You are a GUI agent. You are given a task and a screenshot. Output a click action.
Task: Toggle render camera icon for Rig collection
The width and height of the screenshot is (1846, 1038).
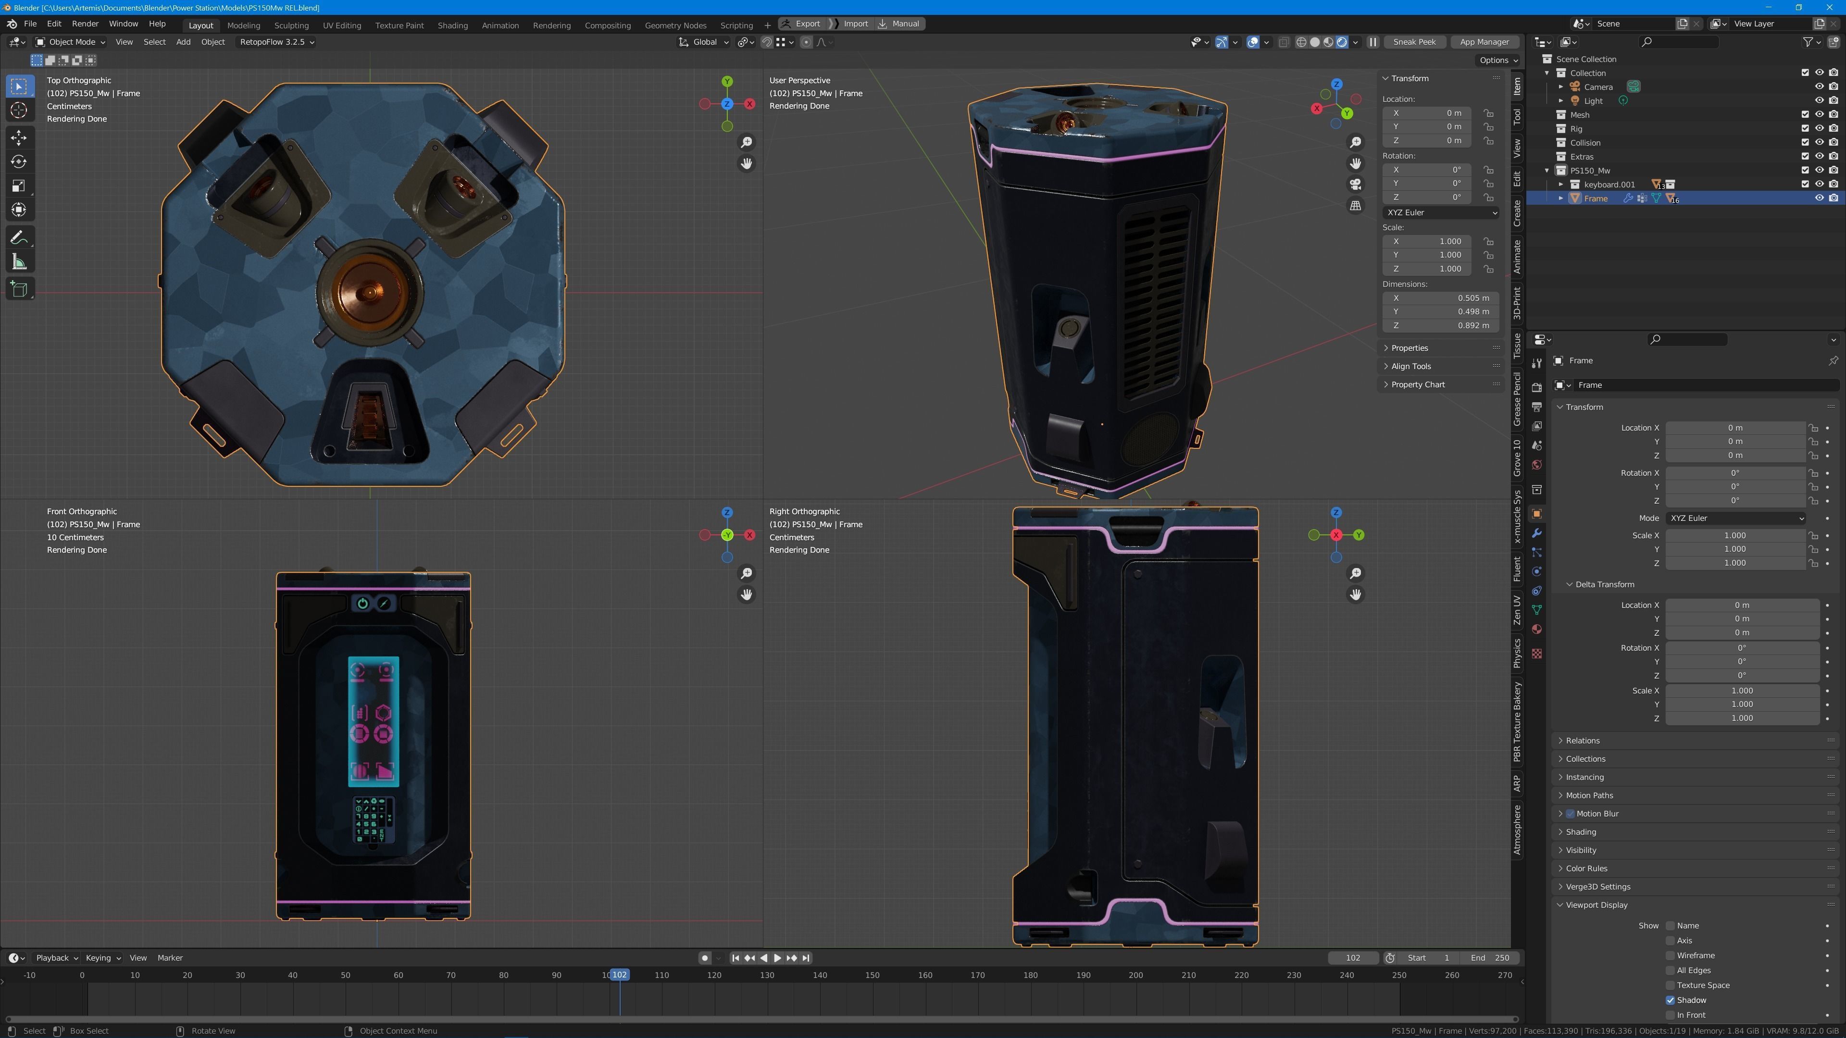[1833, 129]
